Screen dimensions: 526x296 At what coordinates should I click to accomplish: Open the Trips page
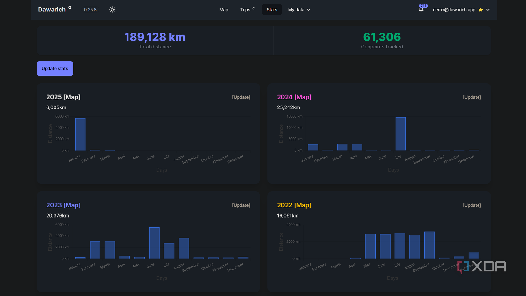(245, 10)
